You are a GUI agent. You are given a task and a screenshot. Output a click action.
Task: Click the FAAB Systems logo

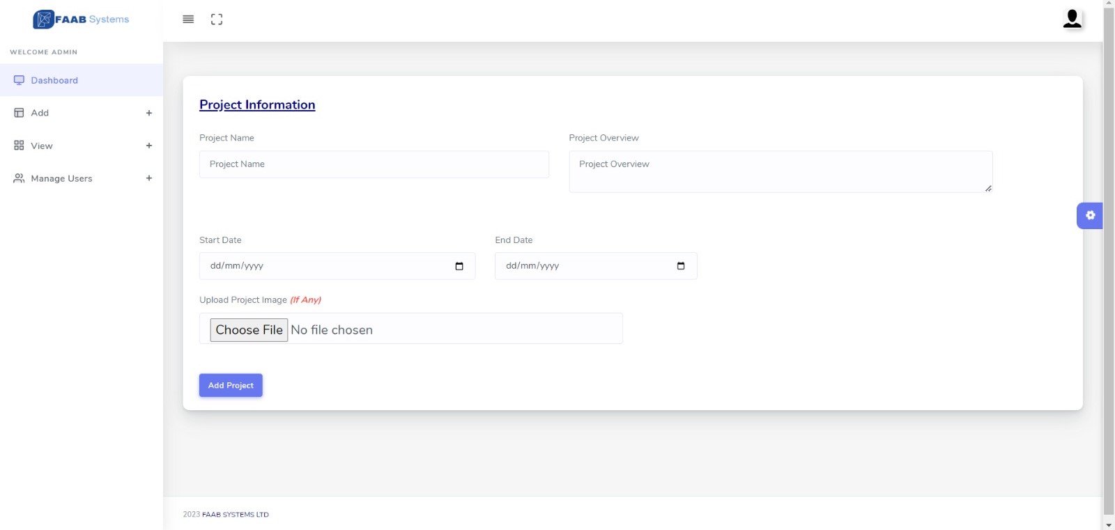[81, 20]
